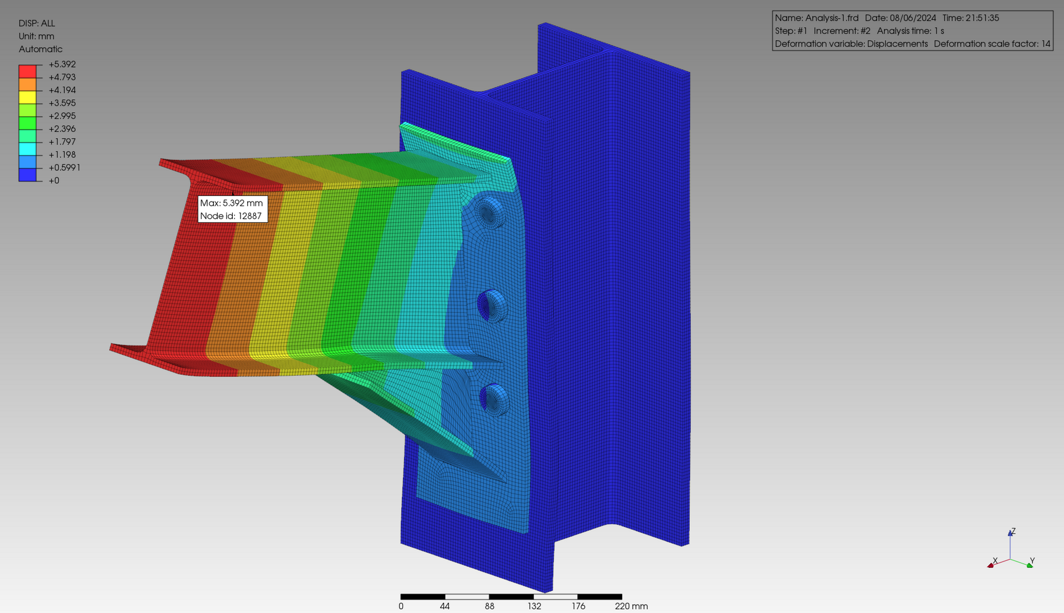The width and height of the screenshot is (1064, 613).
Task: Click the DISP: ALL legend title
Action: 37,23
